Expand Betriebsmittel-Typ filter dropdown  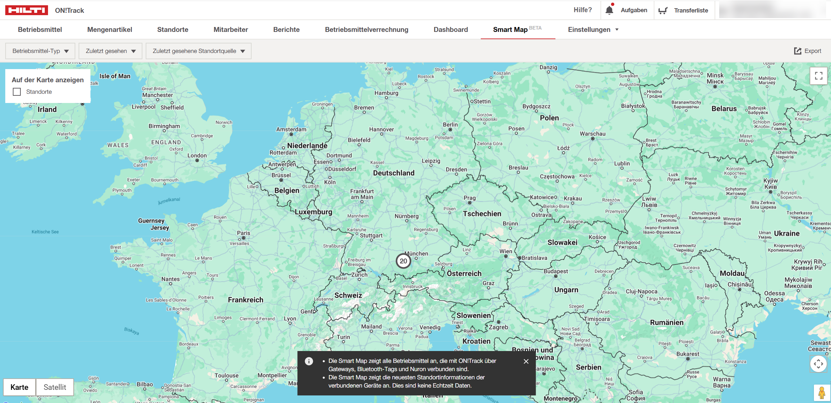tap(40, 51)
